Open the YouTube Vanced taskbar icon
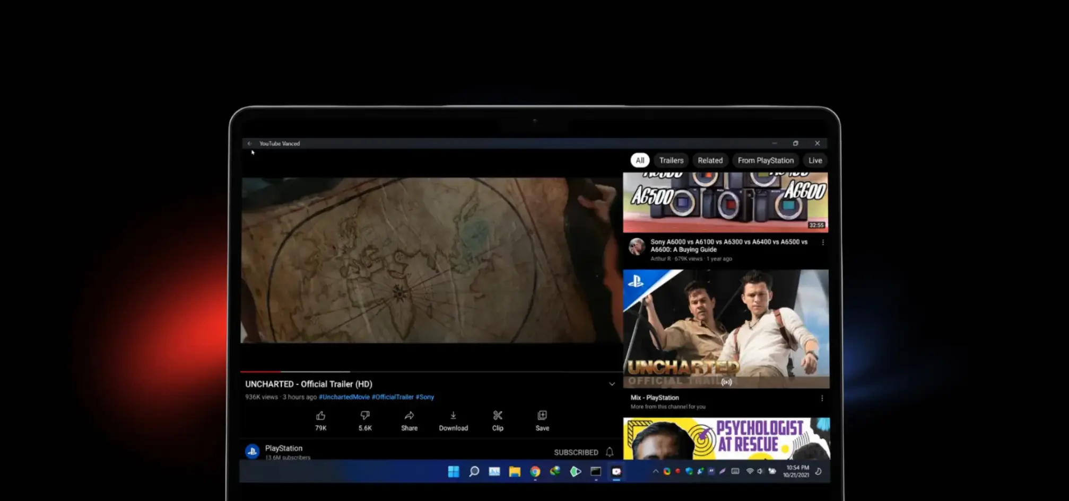The height and width of the screenshot is (501, 1069). tap(616, 471)
